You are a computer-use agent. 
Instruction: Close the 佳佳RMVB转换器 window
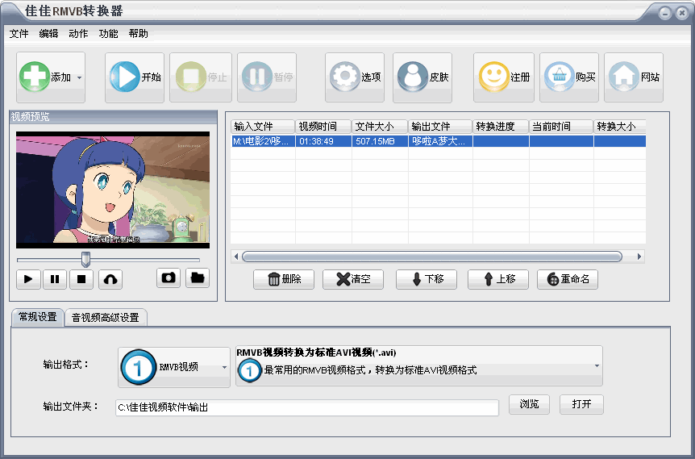coord(682,13)
